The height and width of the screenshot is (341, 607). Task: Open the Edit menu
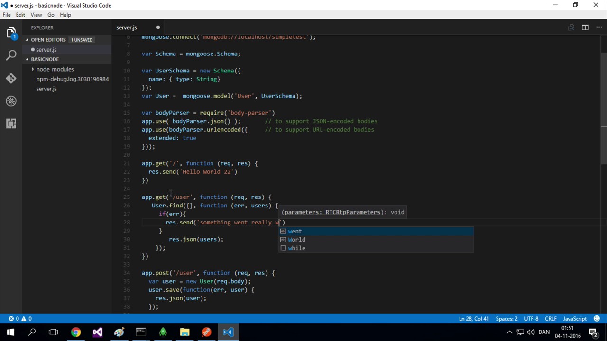pos(20,15)
